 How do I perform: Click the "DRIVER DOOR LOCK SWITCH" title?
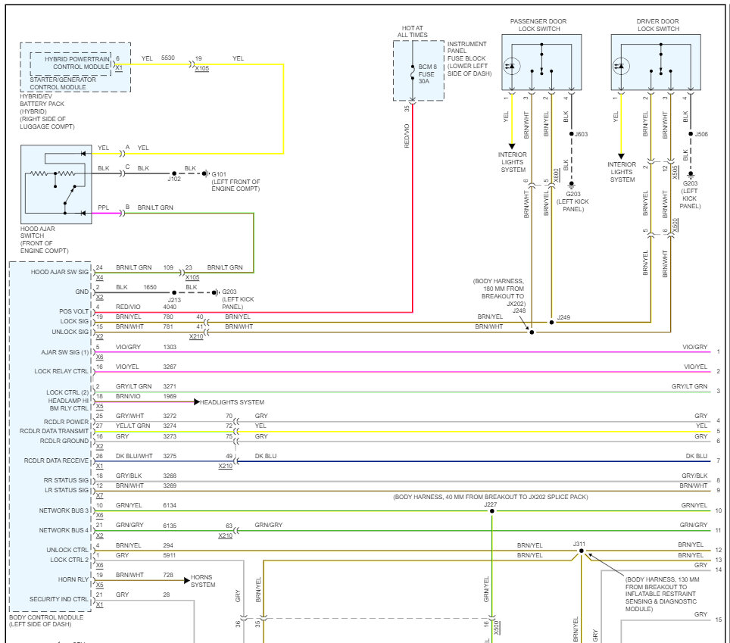(x=658, y=25)
